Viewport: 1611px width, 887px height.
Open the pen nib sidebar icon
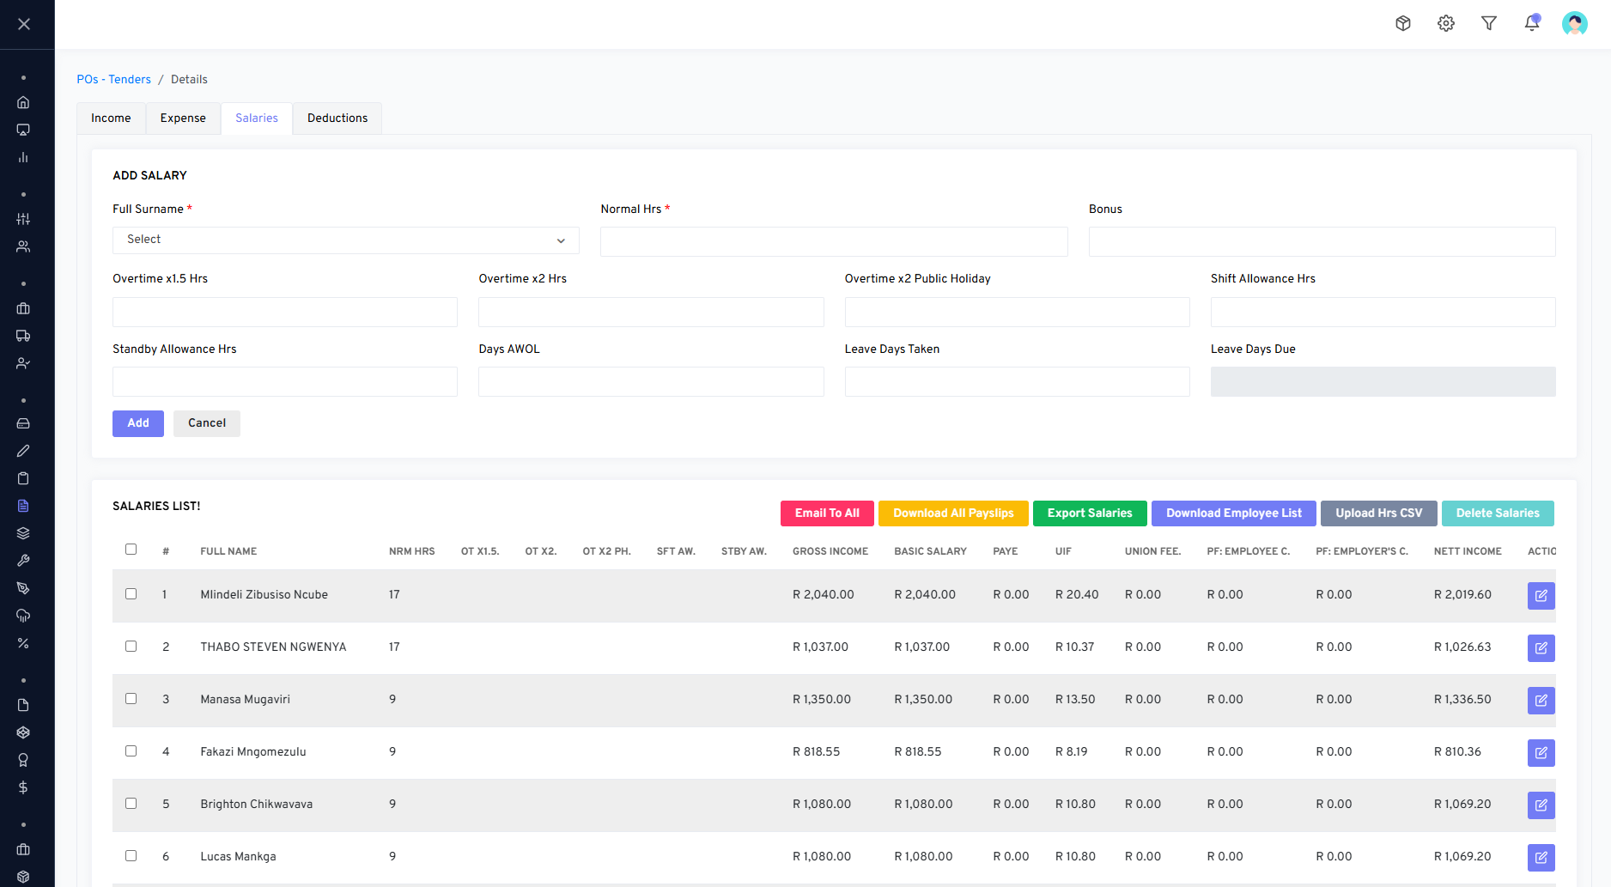pos(23,588)
